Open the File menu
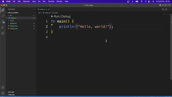Screen dimensions: 172x97 pyautogui.click(x=14, y=1)
